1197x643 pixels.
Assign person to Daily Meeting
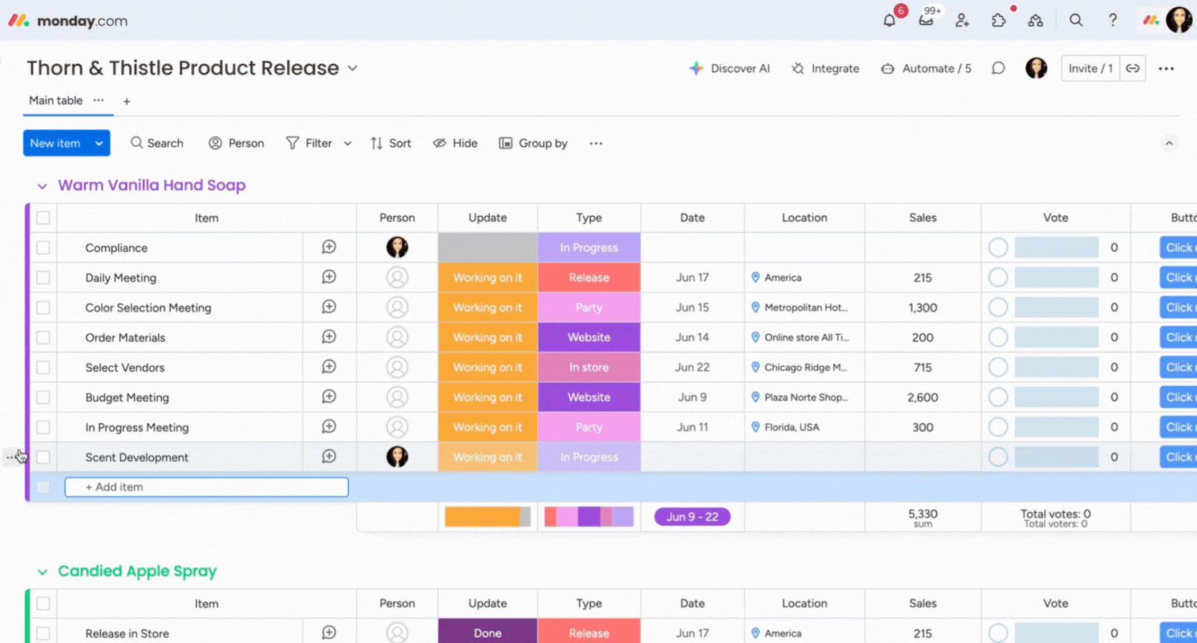[x=397, y=278]
